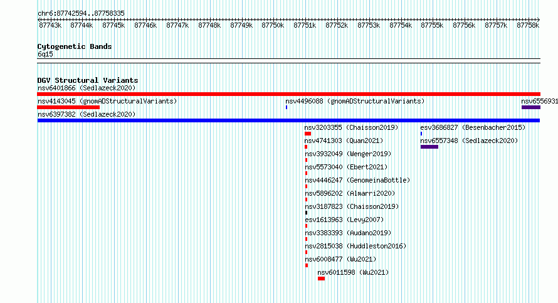558x303 pixels.
Task: Select the red bar under nsv6401866
Action: [x=288, y=94]
